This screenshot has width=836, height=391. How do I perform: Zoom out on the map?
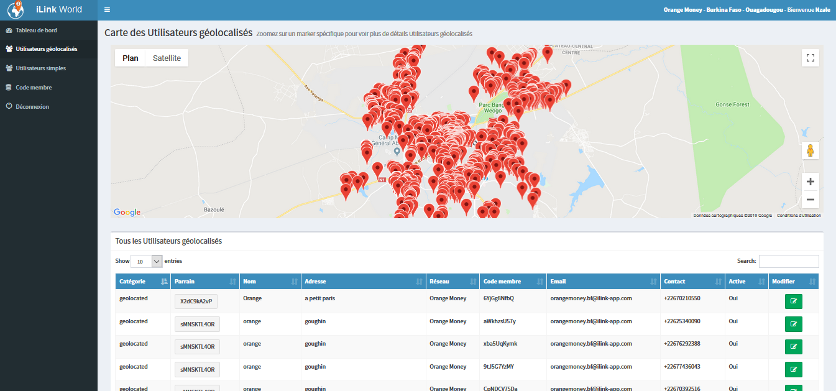(x=810, y=200)
